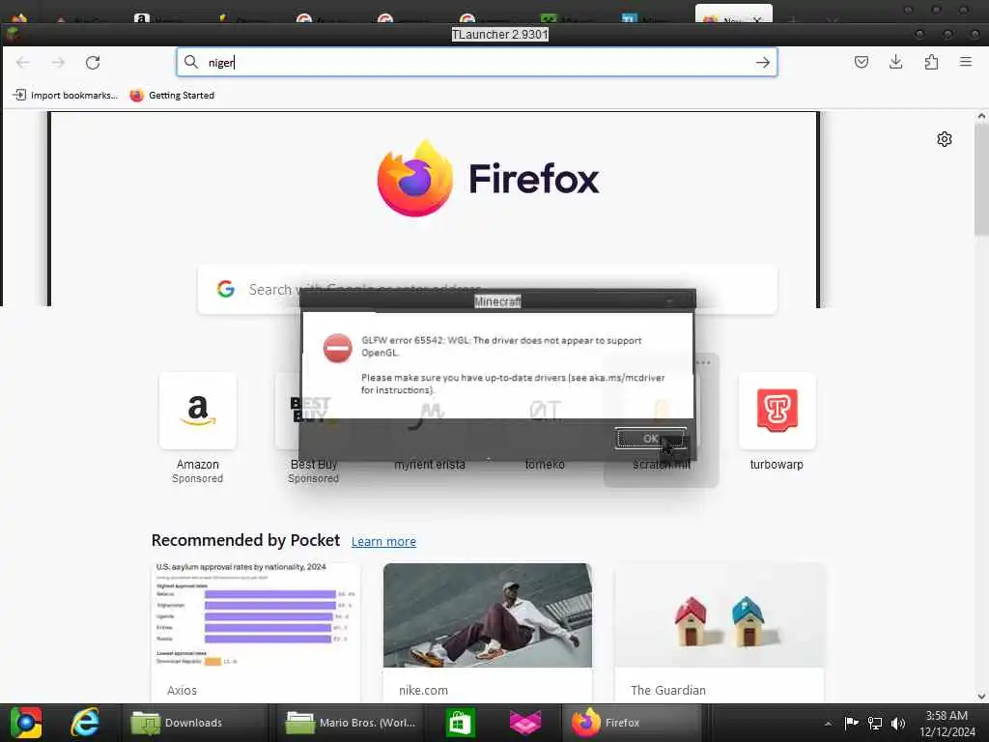Launch Internet Explorer from the taskbar

coord(85,723)
